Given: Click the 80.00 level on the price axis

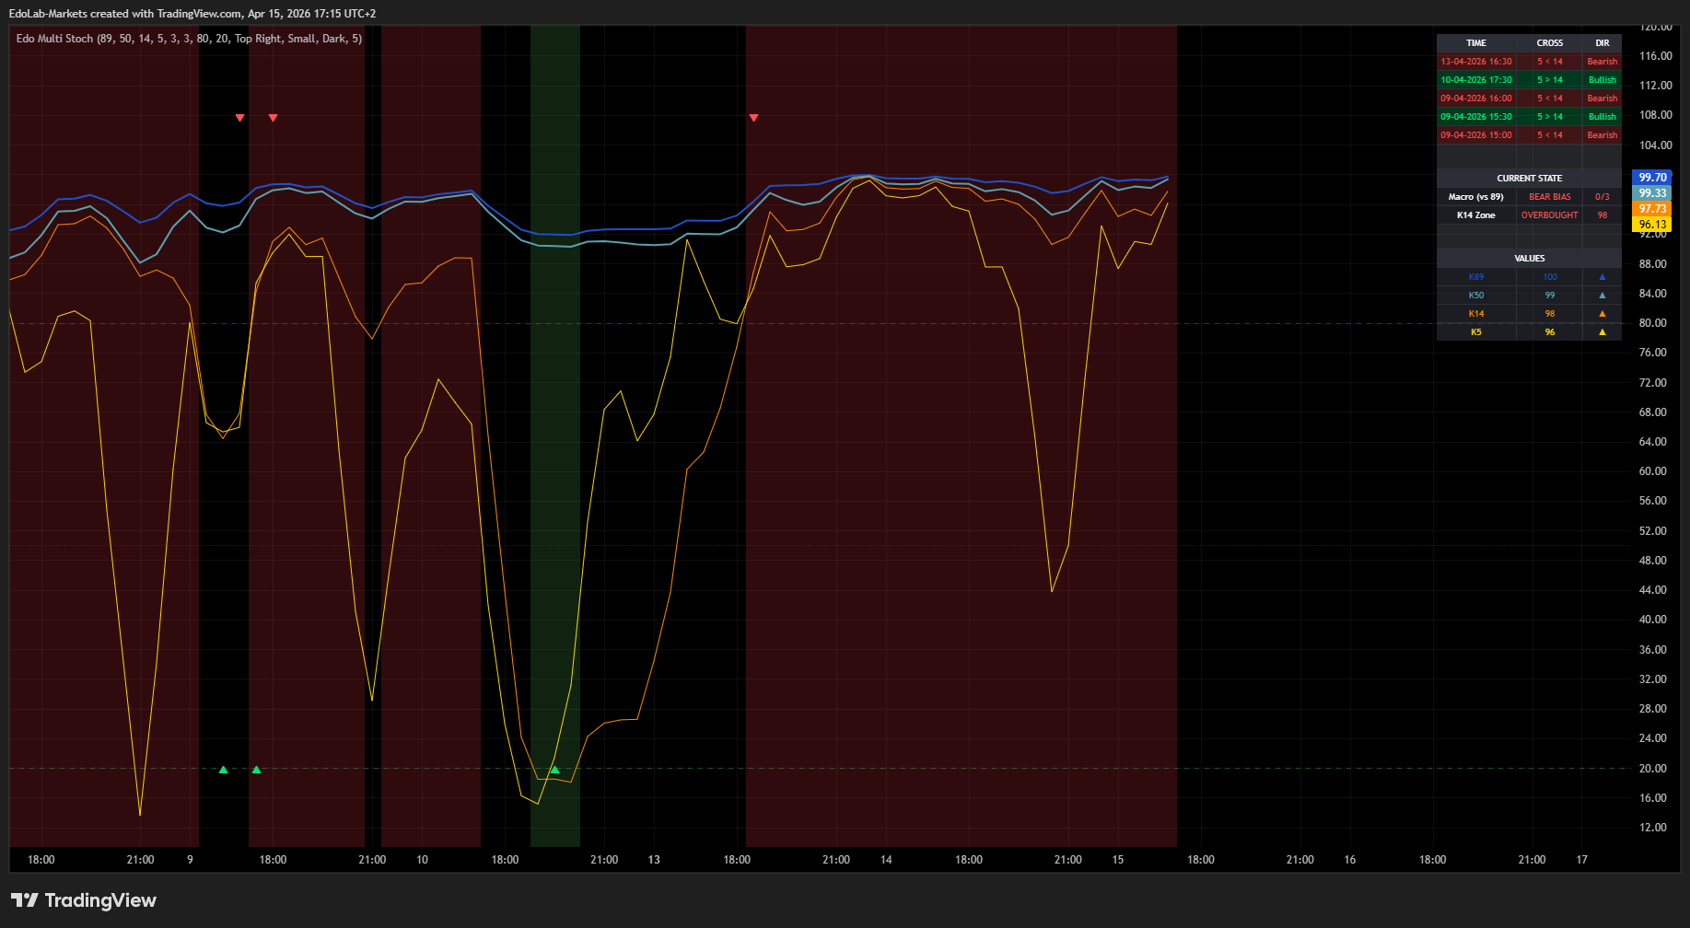Looking at the screenshot, I should coord(1653,323).
